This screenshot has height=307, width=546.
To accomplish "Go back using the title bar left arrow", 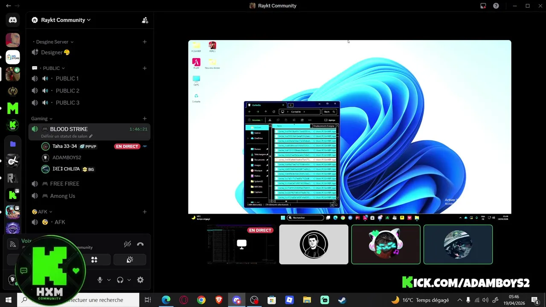I will click(x=8, y=6).
